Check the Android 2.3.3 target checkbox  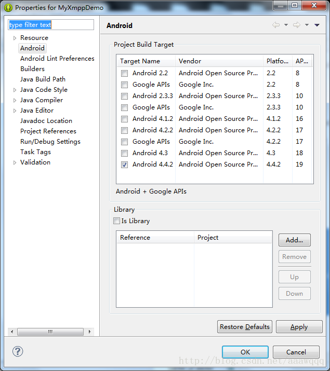coord(124,96)
